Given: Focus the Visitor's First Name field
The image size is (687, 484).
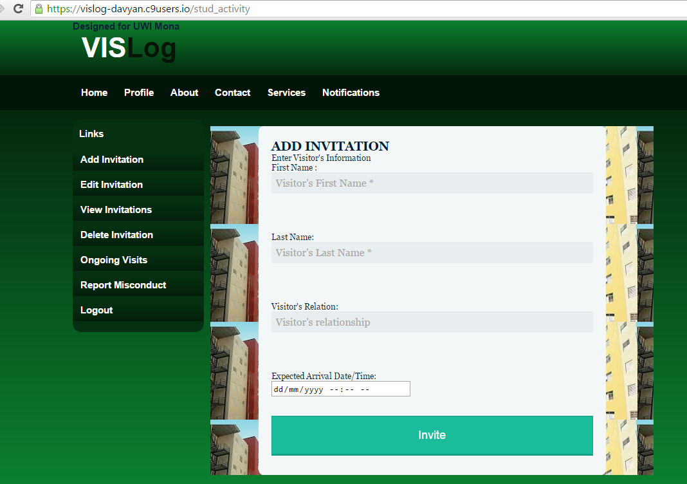Looking at the screenshot, I should 432,183.
